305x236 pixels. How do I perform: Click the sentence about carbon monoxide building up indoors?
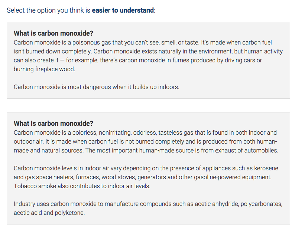[96, 87]
